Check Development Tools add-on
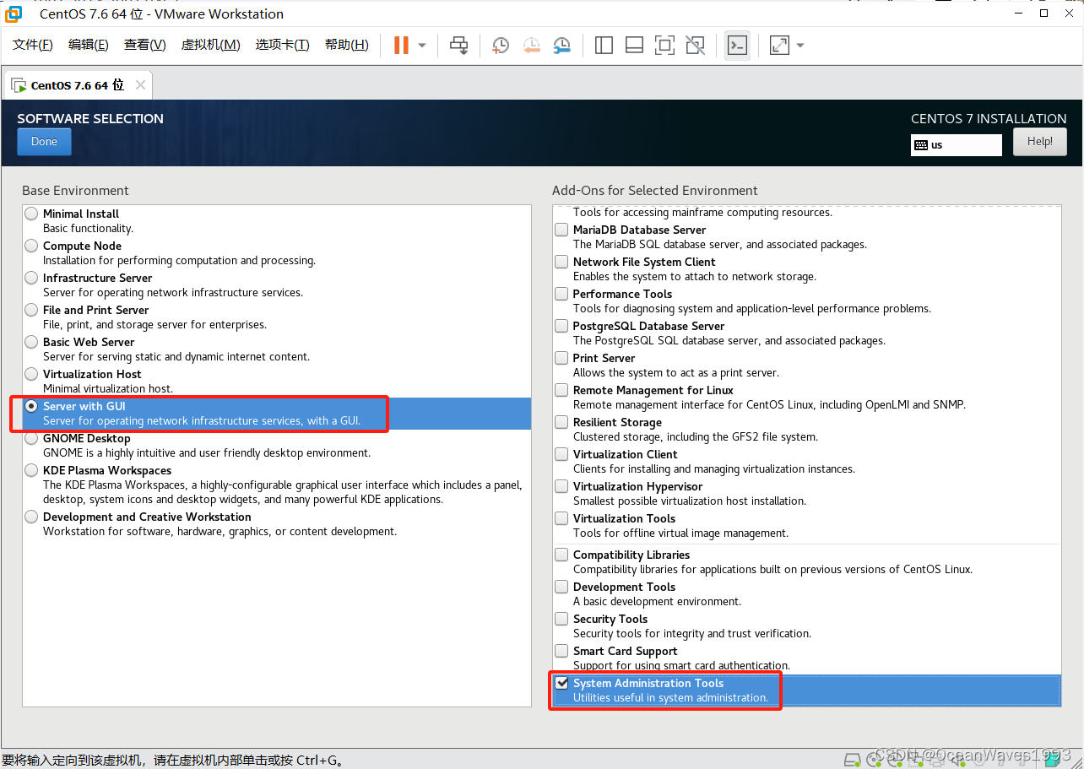 561,587
